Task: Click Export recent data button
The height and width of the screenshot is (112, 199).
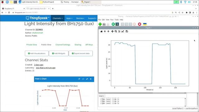Action: coord(81,54)
